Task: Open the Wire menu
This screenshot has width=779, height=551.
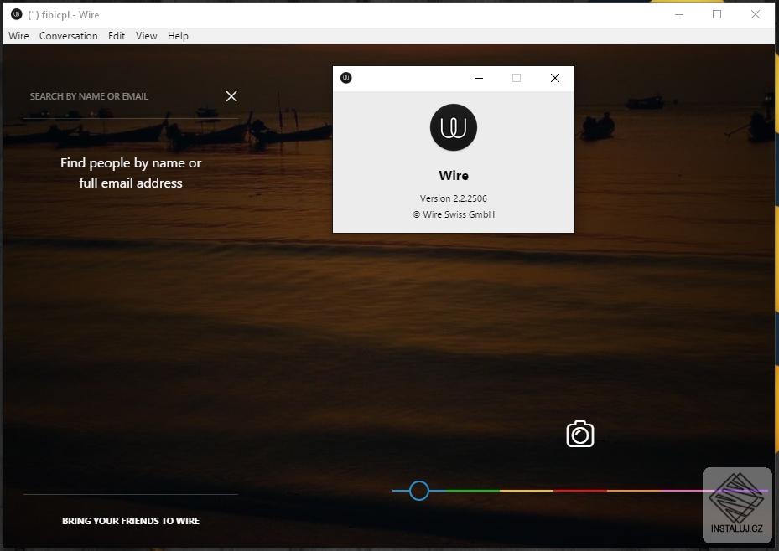Action: [x=18, y=36]
